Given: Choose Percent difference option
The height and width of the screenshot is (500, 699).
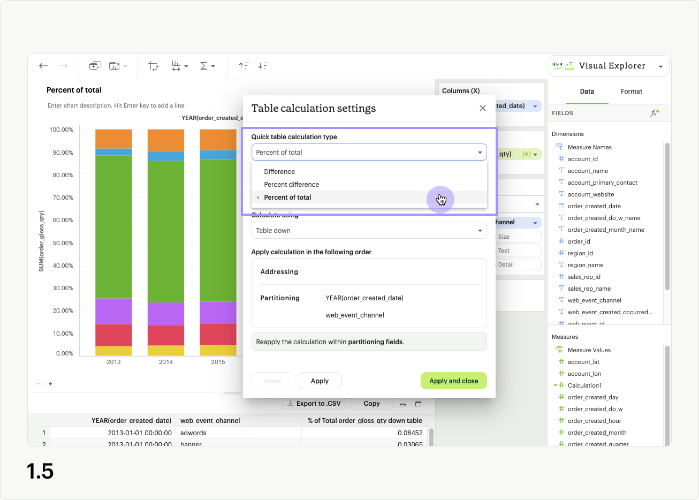Looking at the screenshot, I should [292, 185].
